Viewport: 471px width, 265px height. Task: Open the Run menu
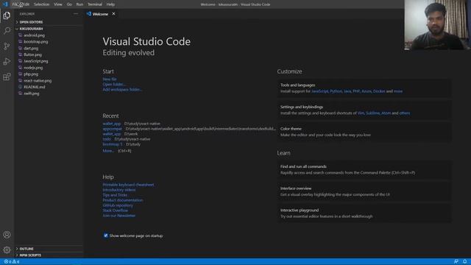(x=79, y=4)
